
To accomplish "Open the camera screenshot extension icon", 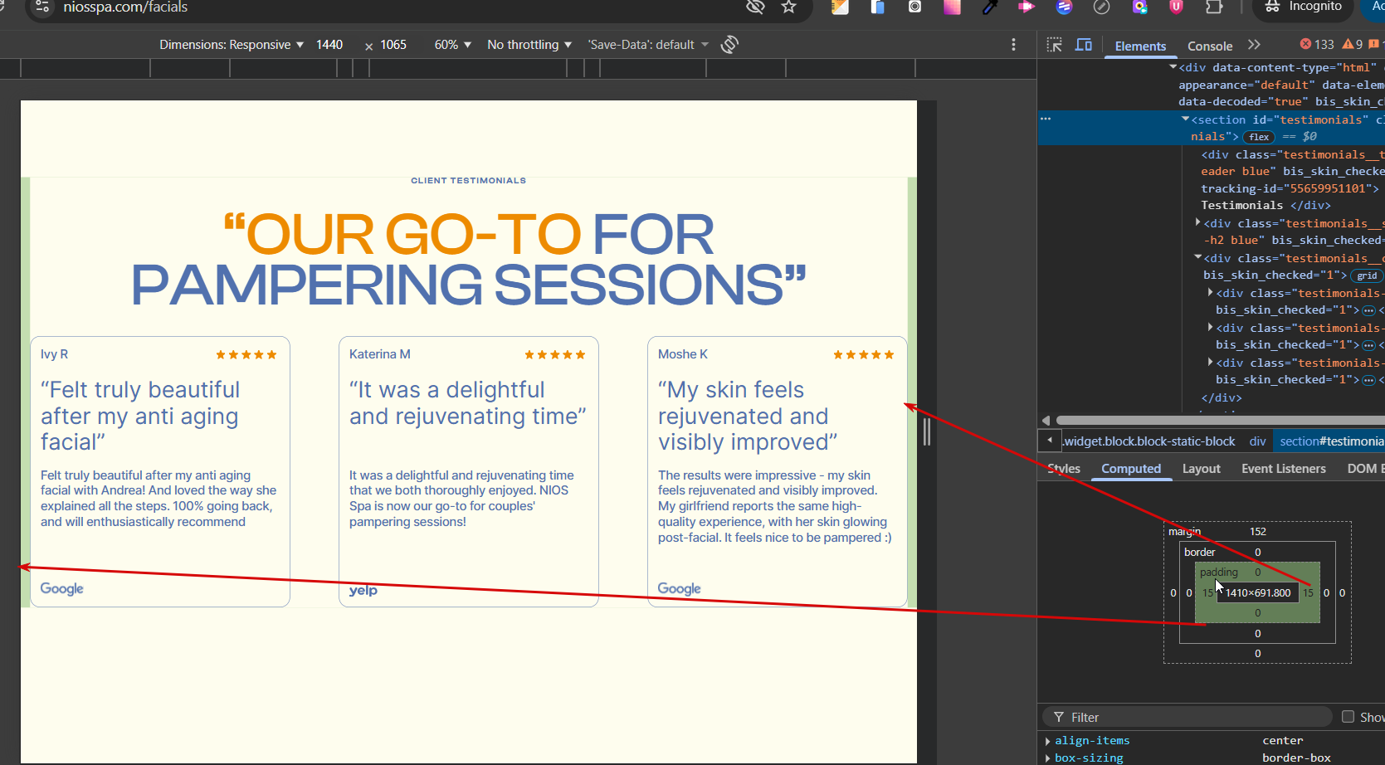I will tap(914, 7).
